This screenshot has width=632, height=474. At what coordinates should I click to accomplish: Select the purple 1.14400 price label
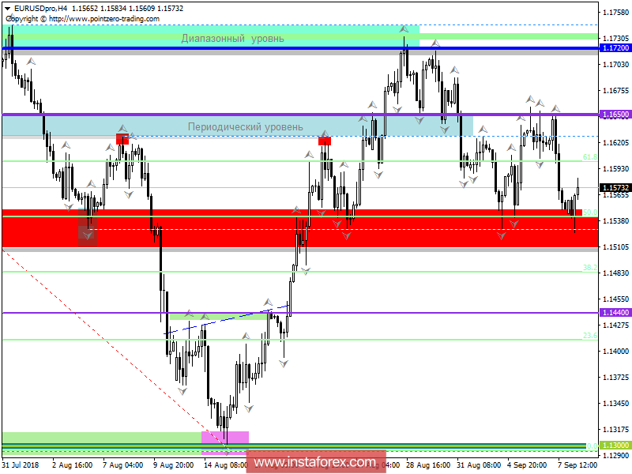615,312
